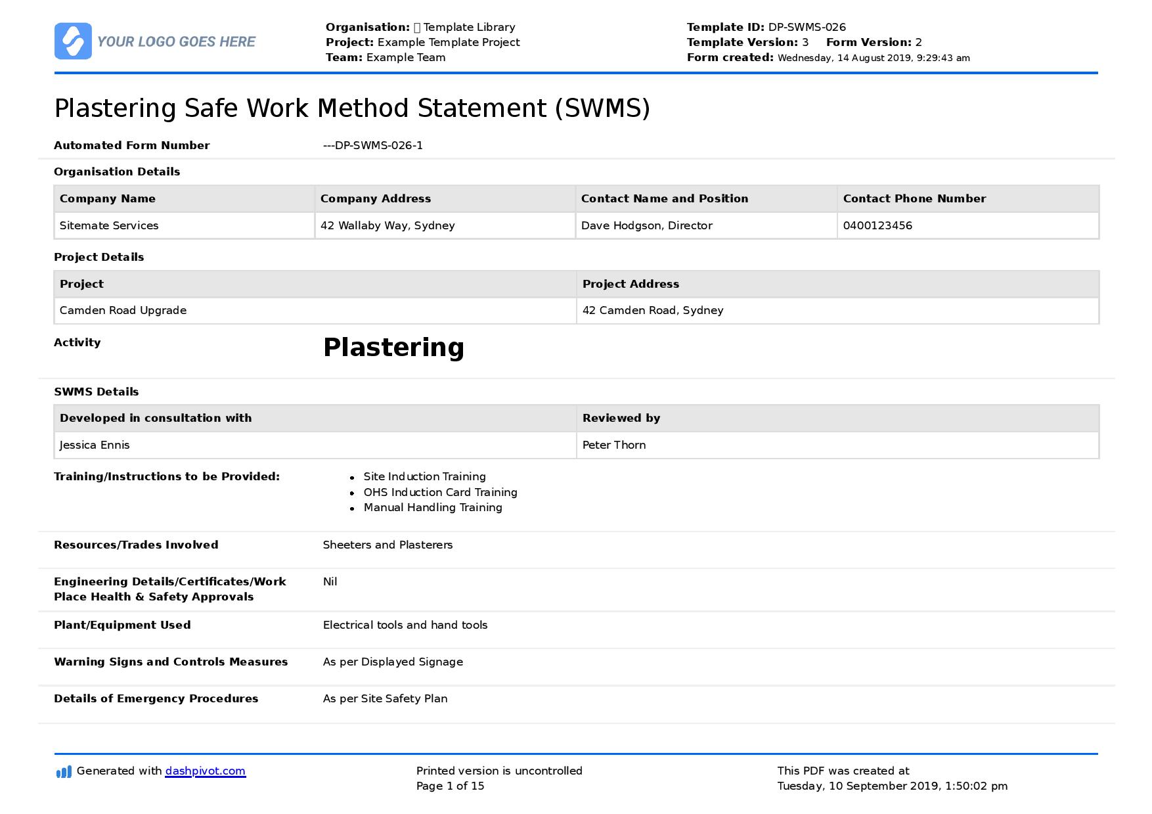Click the Sitemate Services cell
Viewport: 1152px width, 814px height.
108,225
